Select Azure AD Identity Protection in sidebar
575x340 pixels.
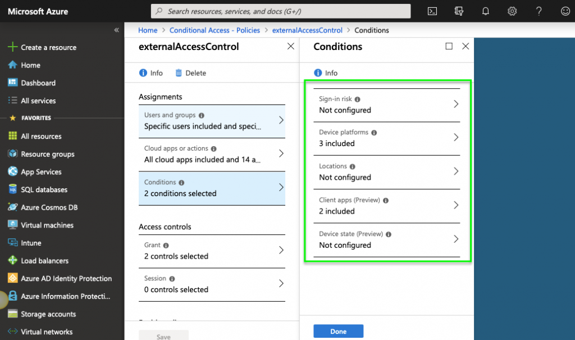(x=66, y=279)
